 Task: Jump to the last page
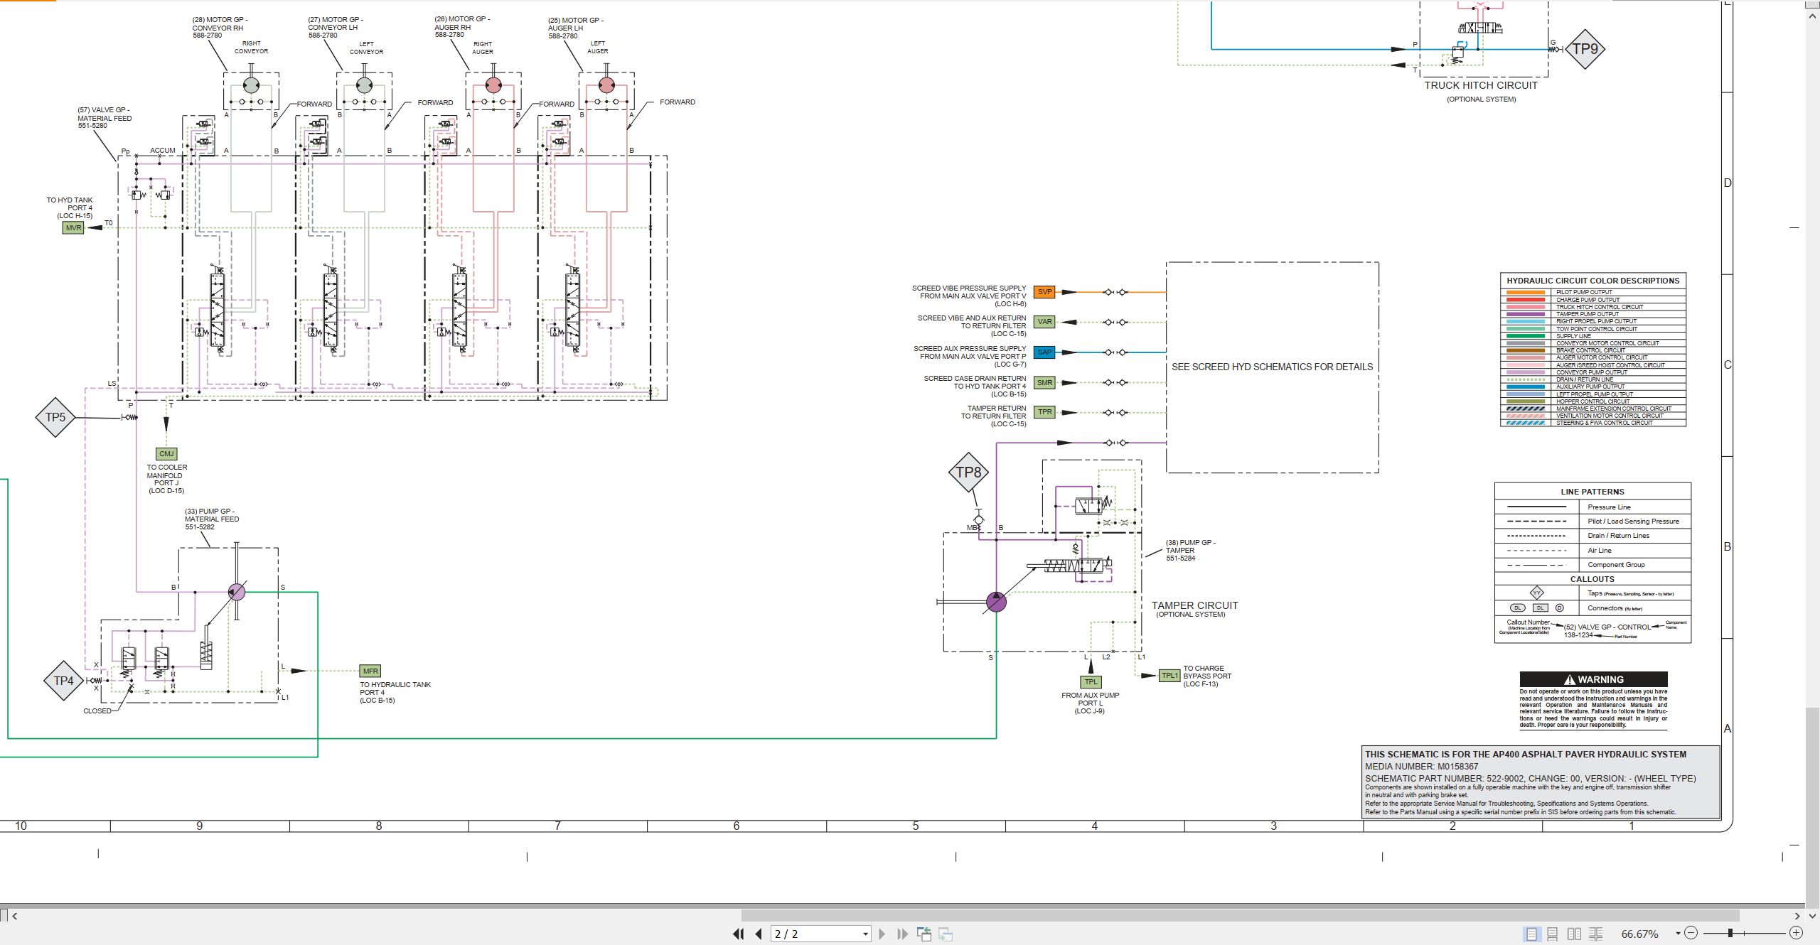(x=902, y=934)
